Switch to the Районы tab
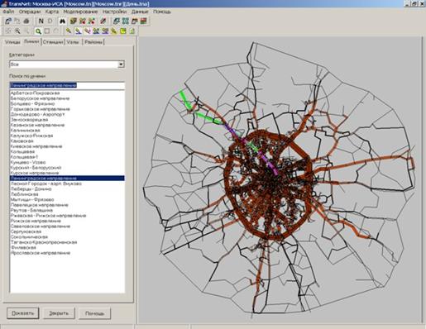Viewport: 426px width, 329px height. coord(93,42)
